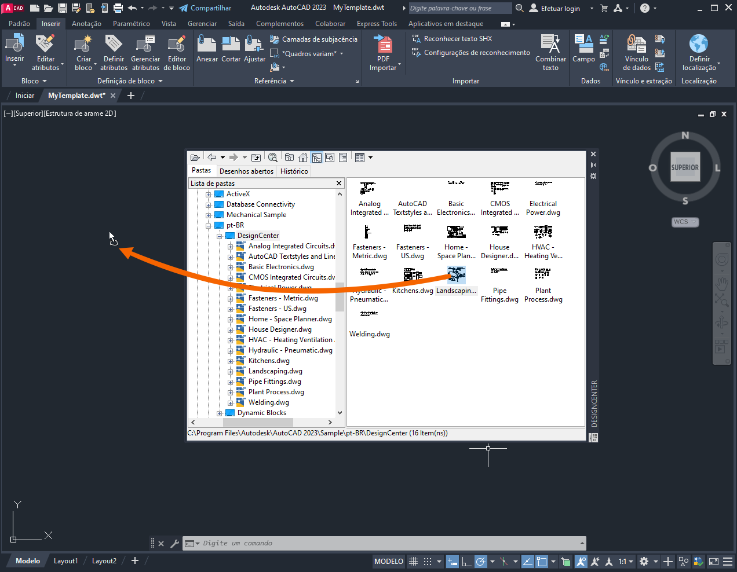Open the Anotação ribbon tab

[x=86, y=24]
